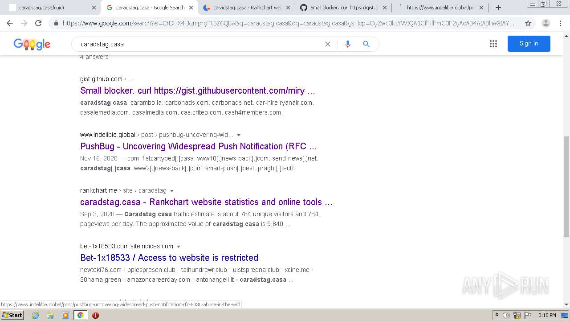This screenshot has width=570, height=321.
Task: Open the PushBug Uncovering Widespread result
Action: point(199,146)
